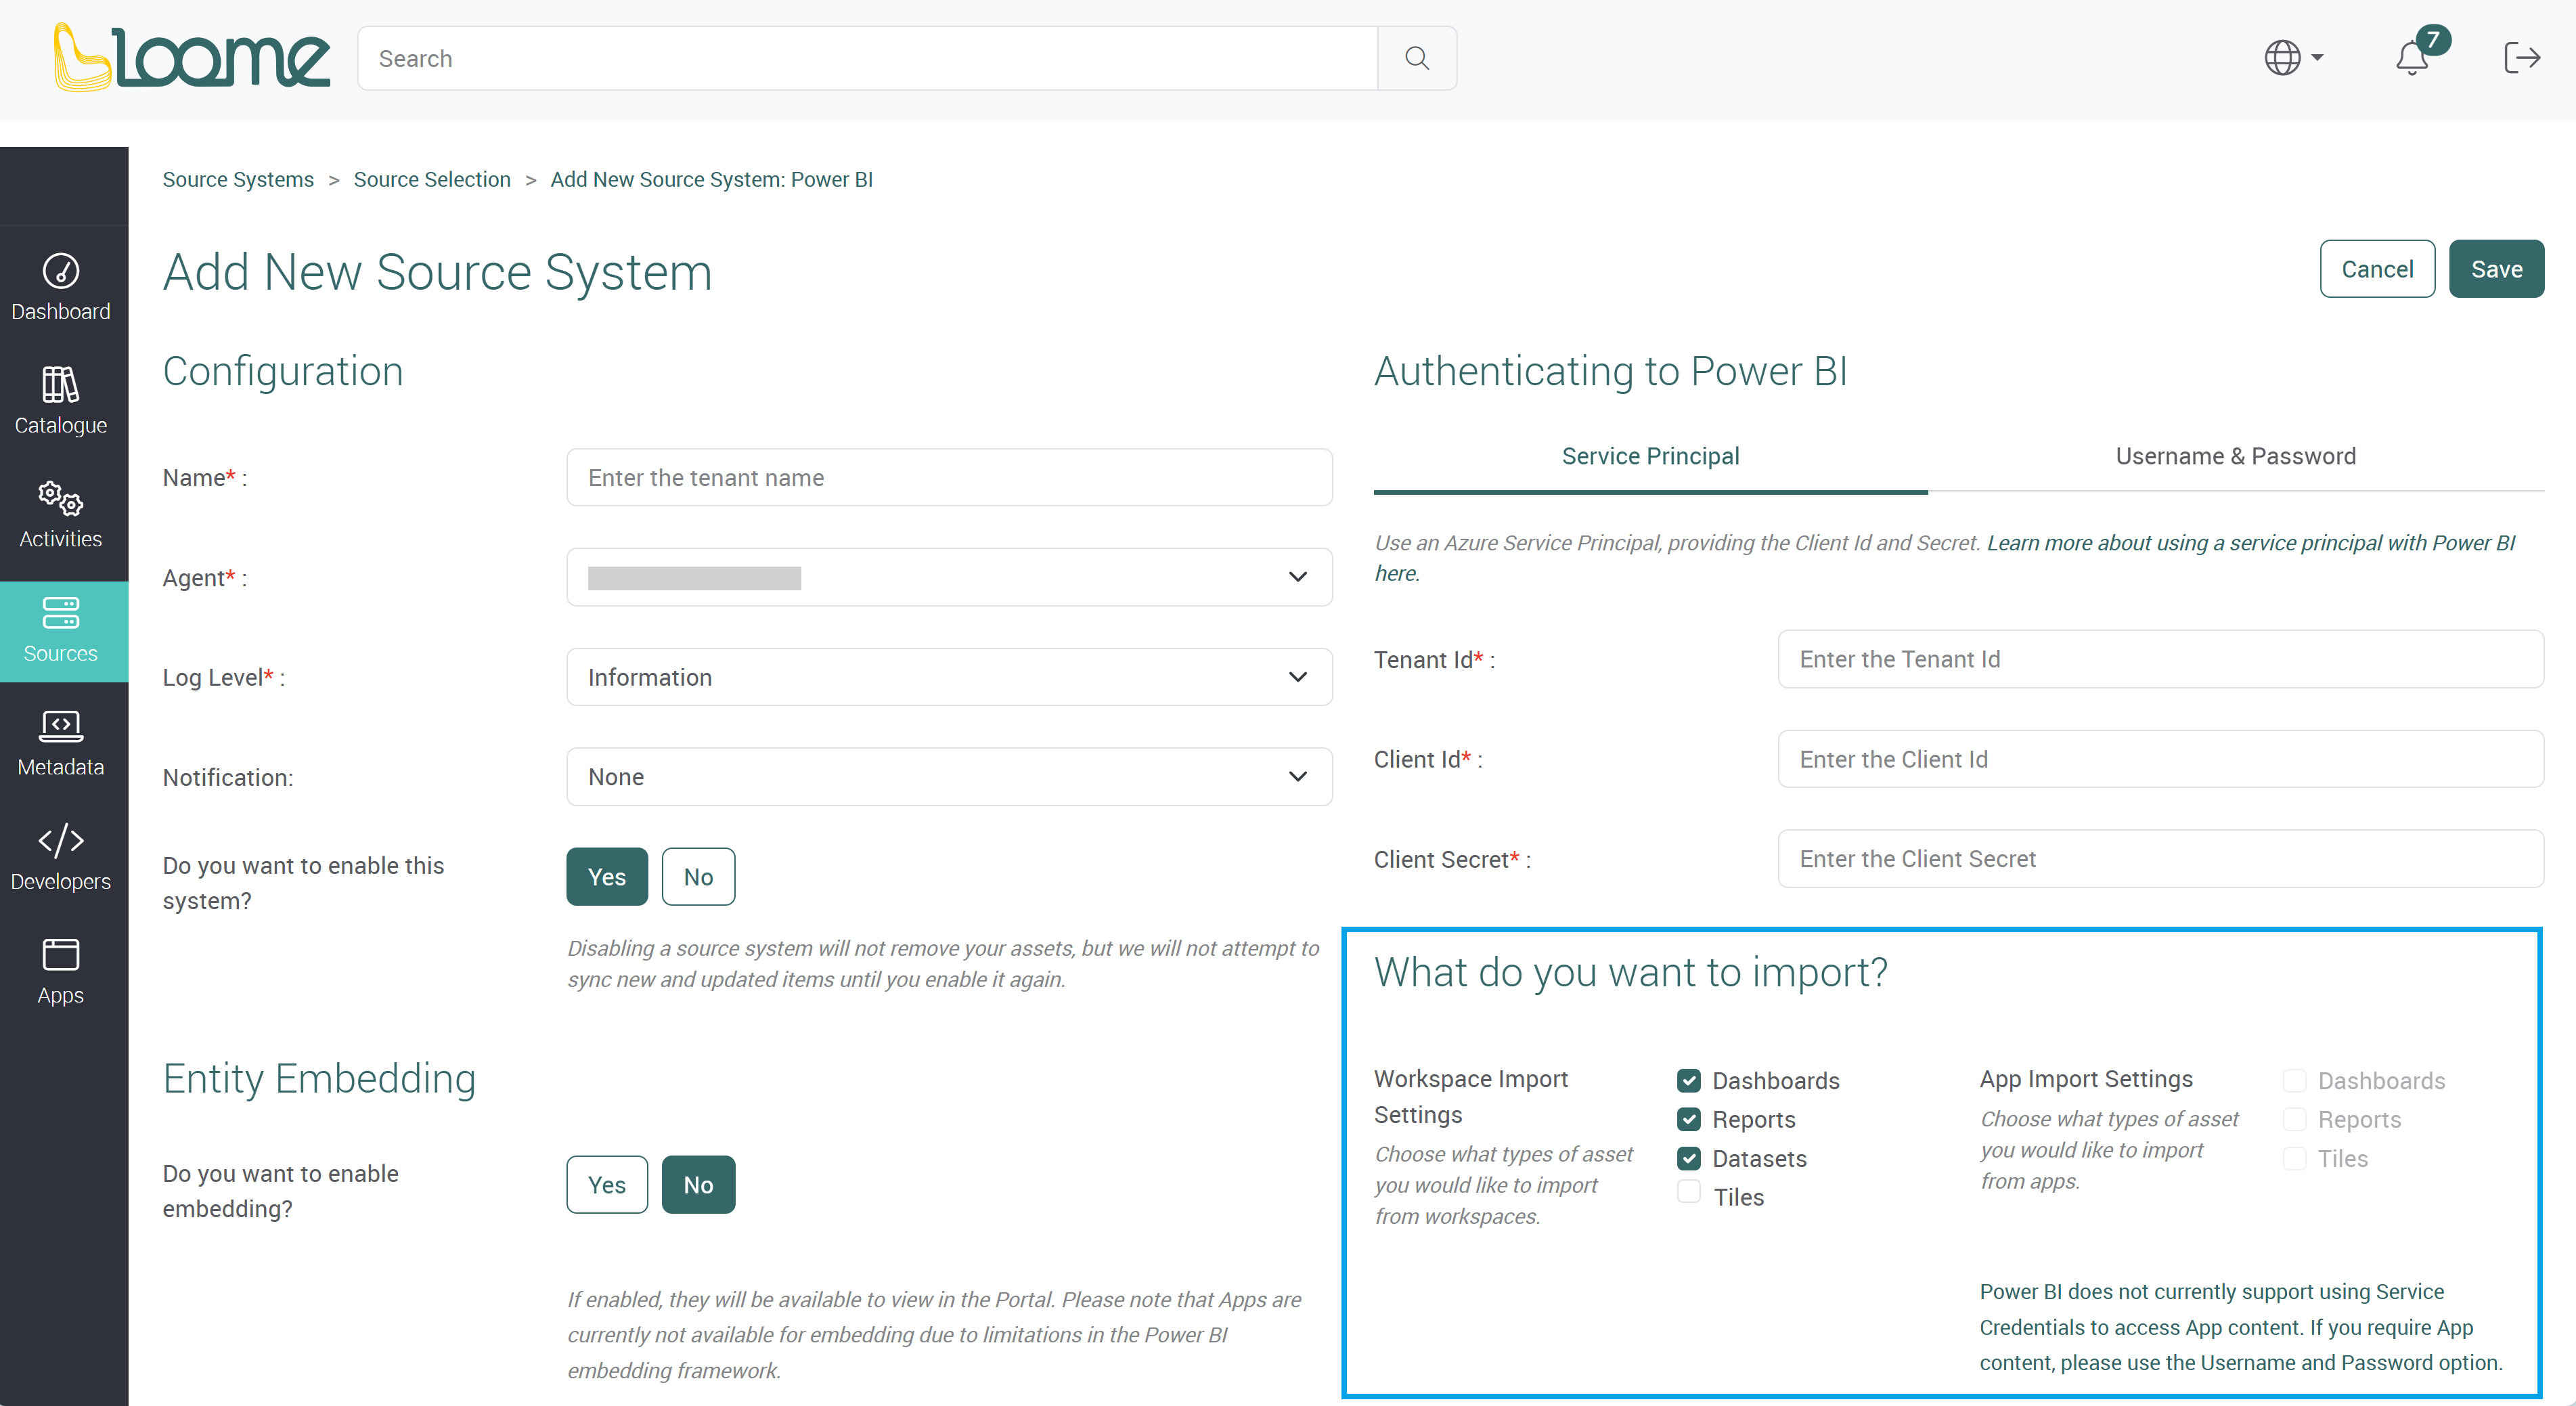Choose Yes to enable embedding
The height and width of the screenshot is (1406, 2576).
click(x=607, y=1185)
